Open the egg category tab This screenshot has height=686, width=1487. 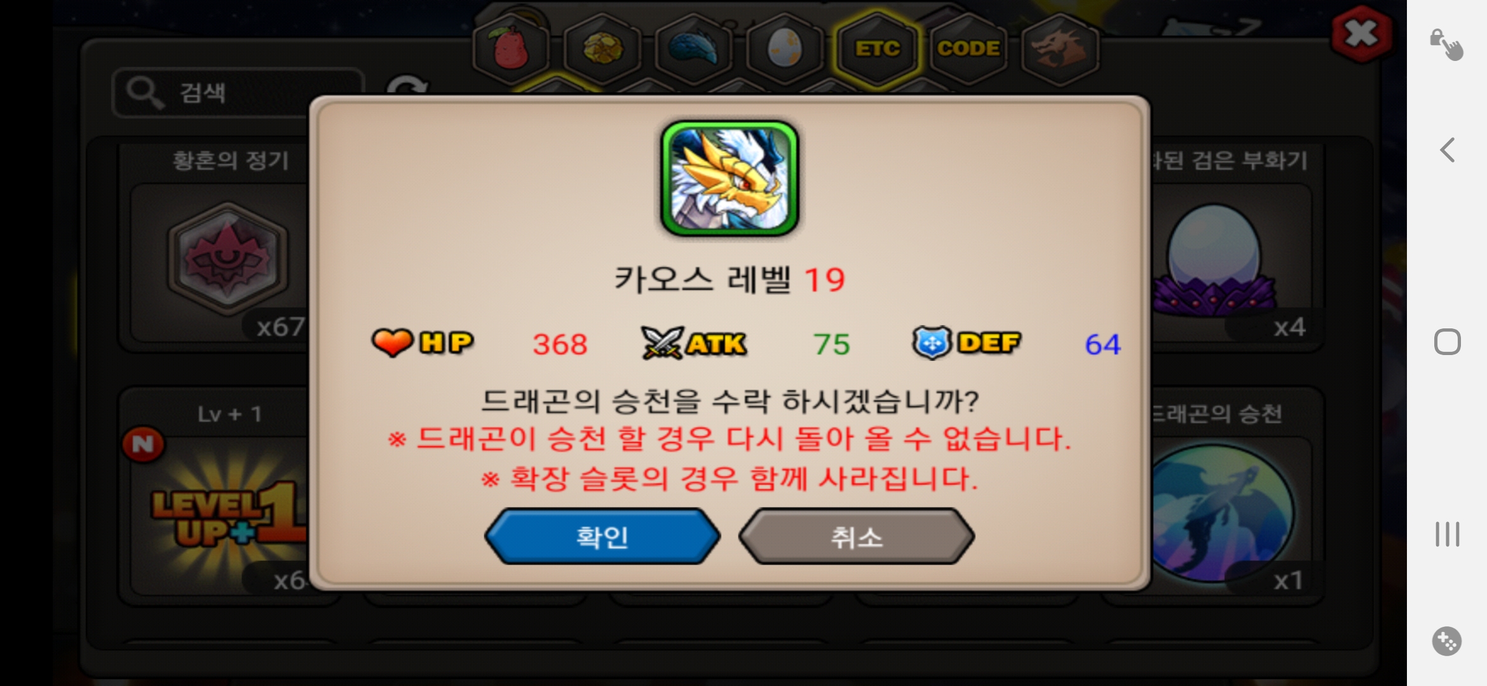[784, 48]
